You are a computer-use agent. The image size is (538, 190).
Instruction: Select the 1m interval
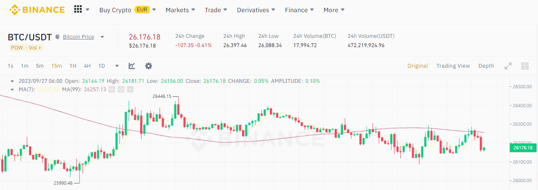coord(25,66)
